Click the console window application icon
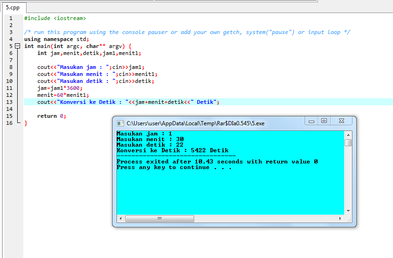393x258 pixels. pyautogui.click(x=120, y=123)
